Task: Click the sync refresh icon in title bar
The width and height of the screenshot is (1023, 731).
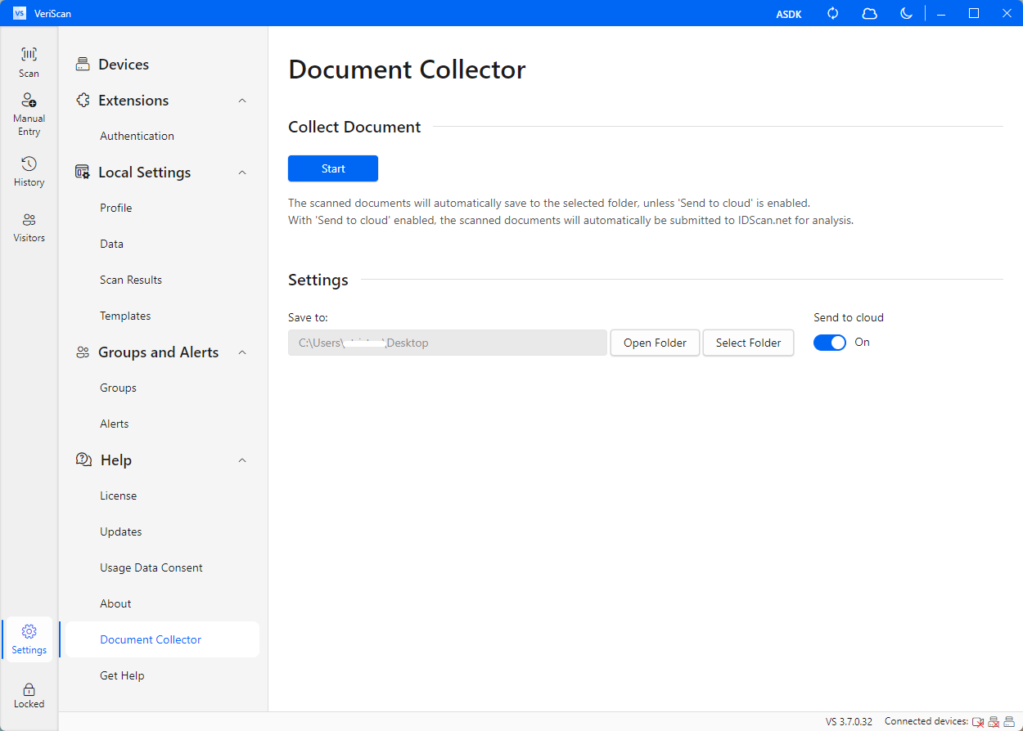Action: (833, 13)
